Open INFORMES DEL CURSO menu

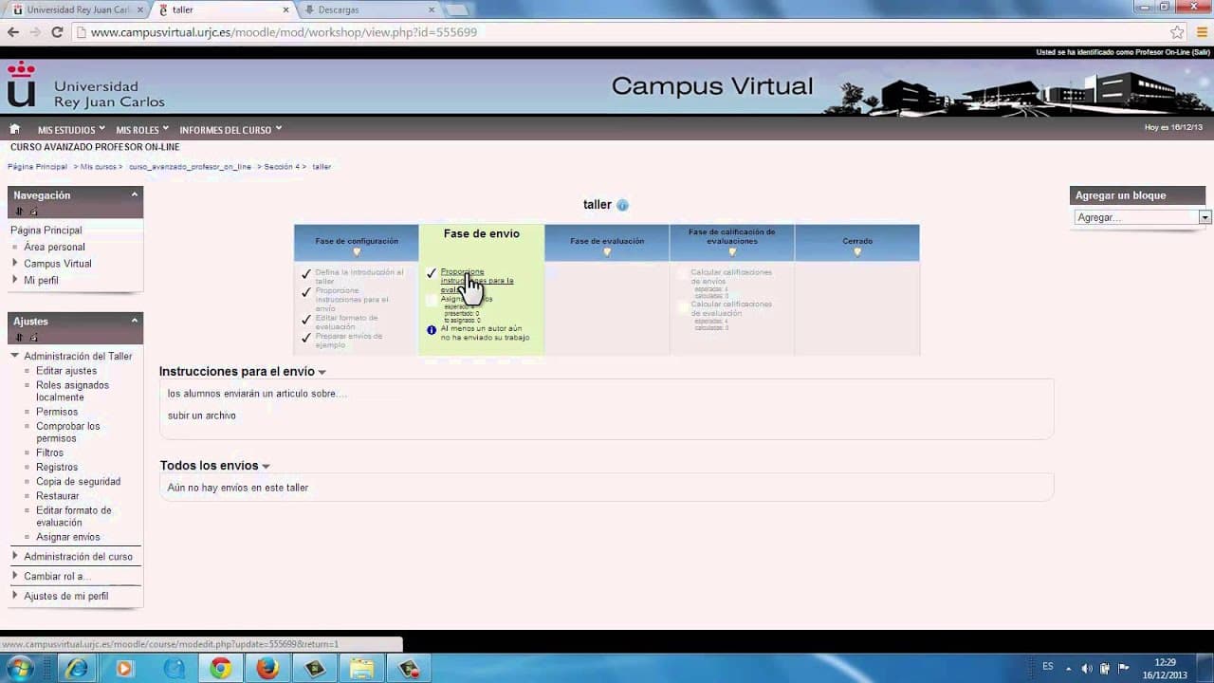pos(230,130)
